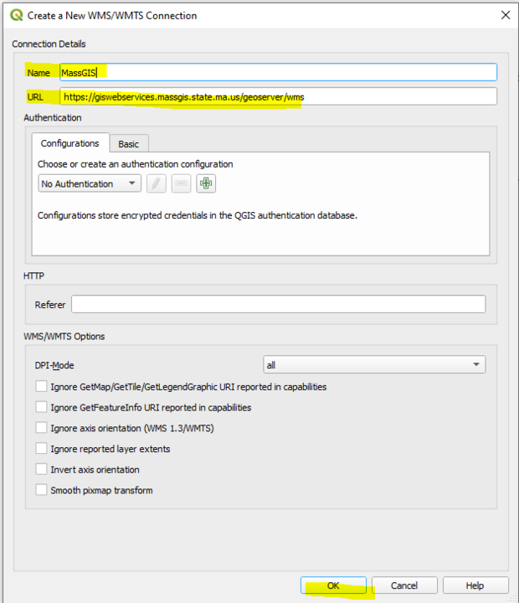Click the QGIS logo in the title bar
The height and width of the screenshot is (603, 519).
point(17,15)
